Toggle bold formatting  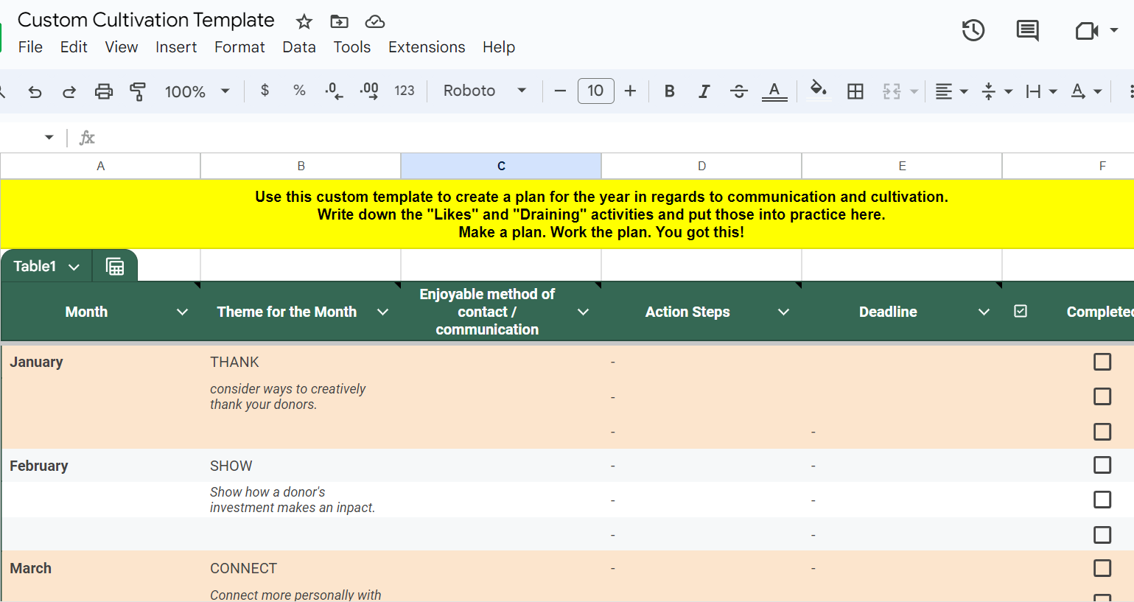click(x=669, y=91)
